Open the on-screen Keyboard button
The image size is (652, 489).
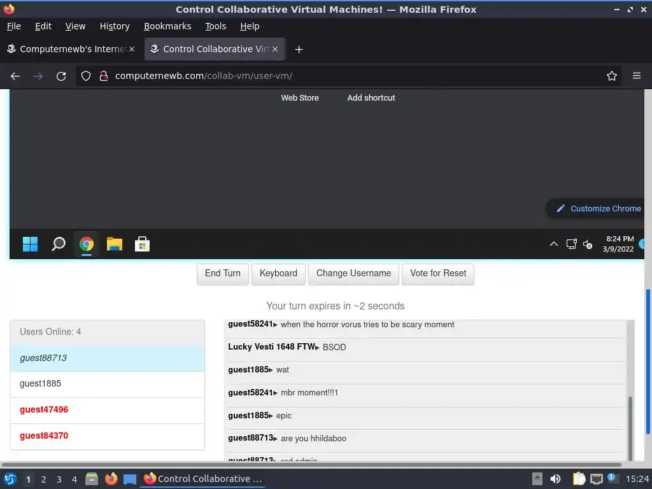[x=278, y=274]
